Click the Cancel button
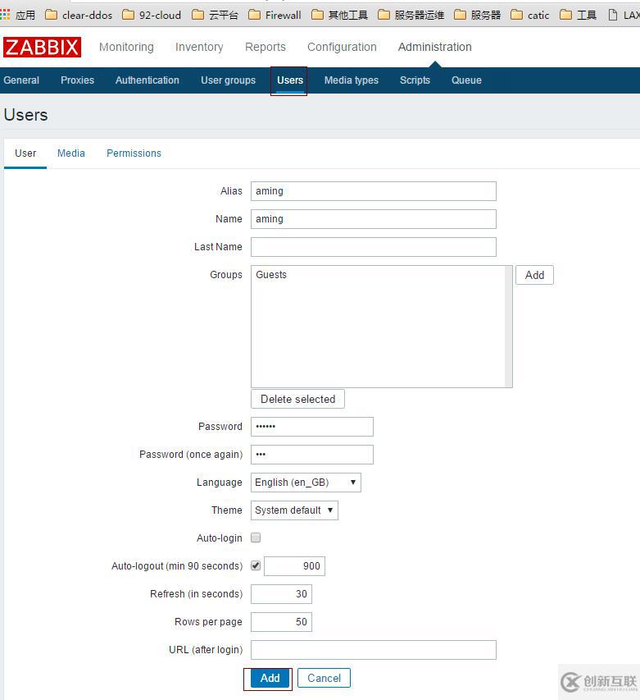Screen dimensions: 640x700 coord(324,678)
